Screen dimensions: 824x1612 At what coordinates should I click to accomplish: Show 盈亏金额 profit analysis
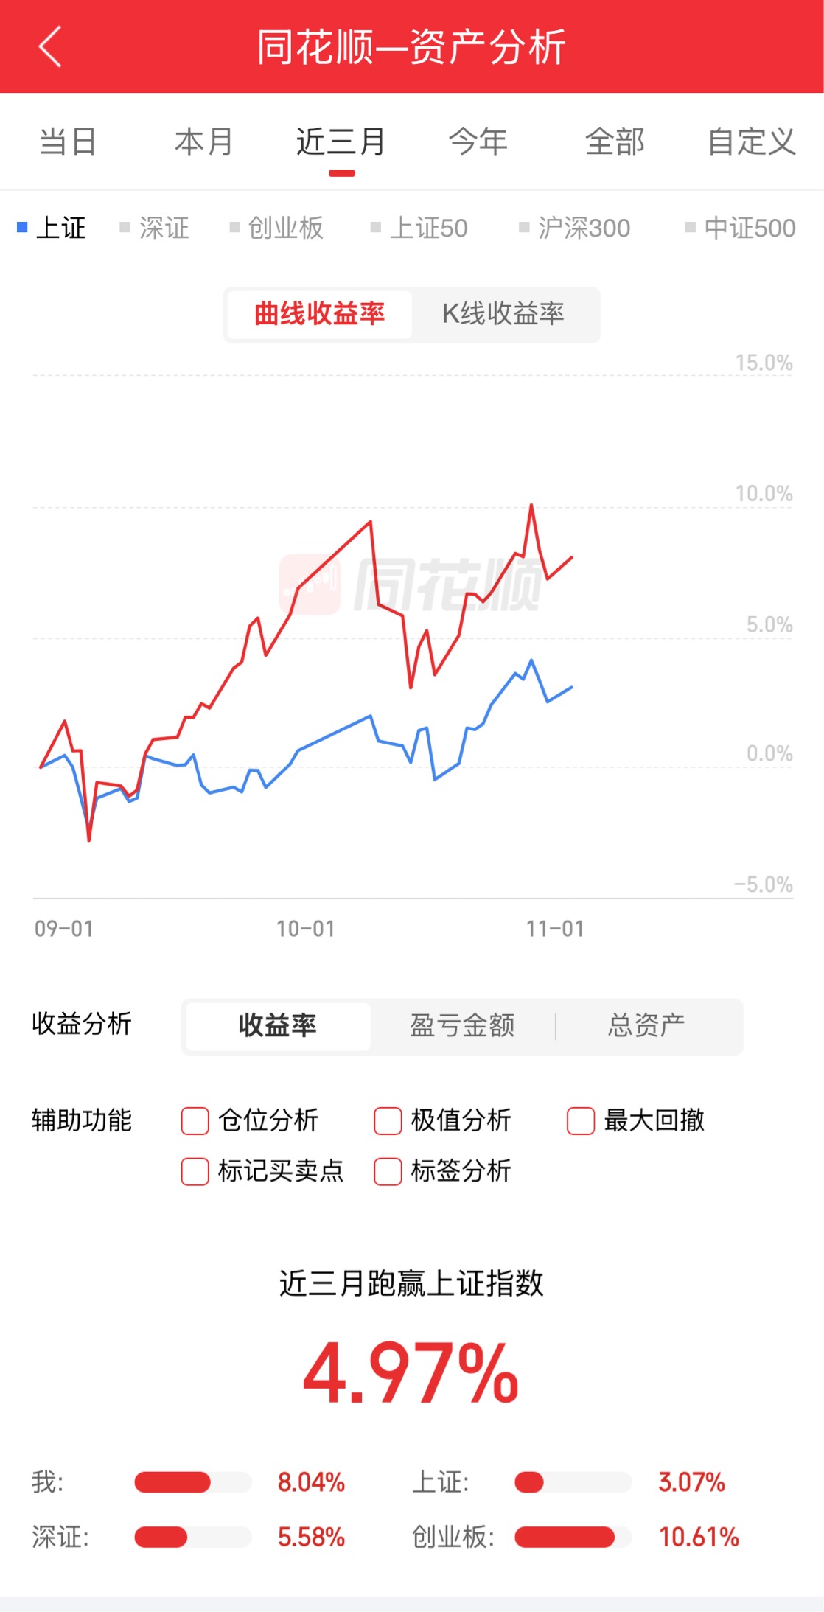tap(462, 1025)
